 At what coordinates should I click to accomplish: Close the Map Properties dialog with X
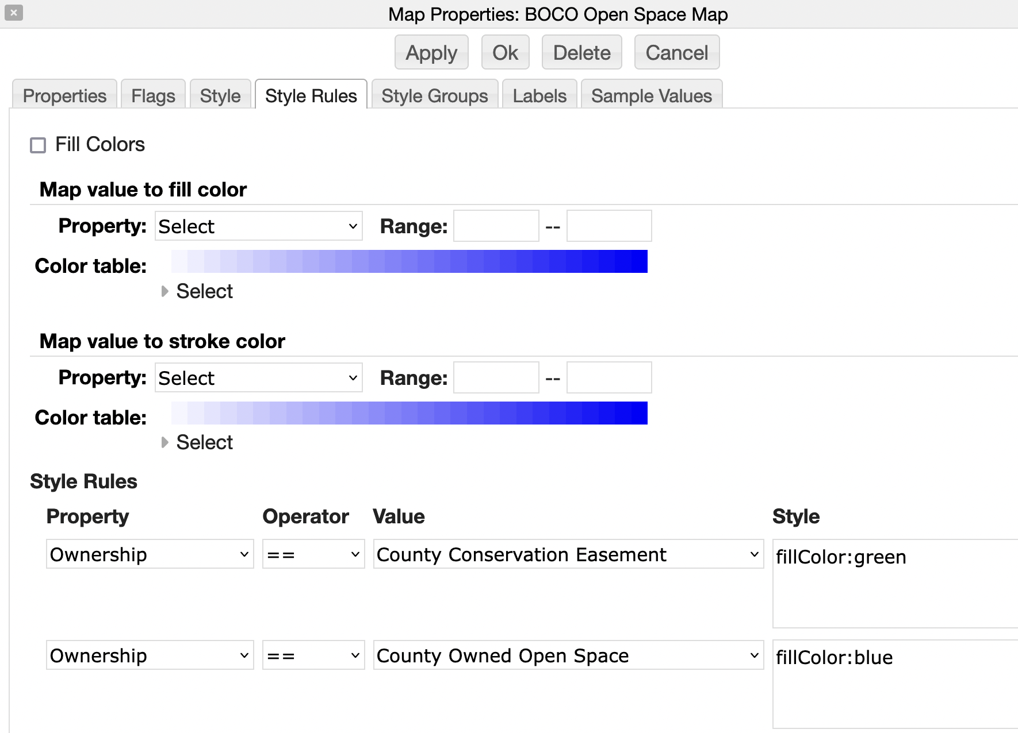pos(13,12)
